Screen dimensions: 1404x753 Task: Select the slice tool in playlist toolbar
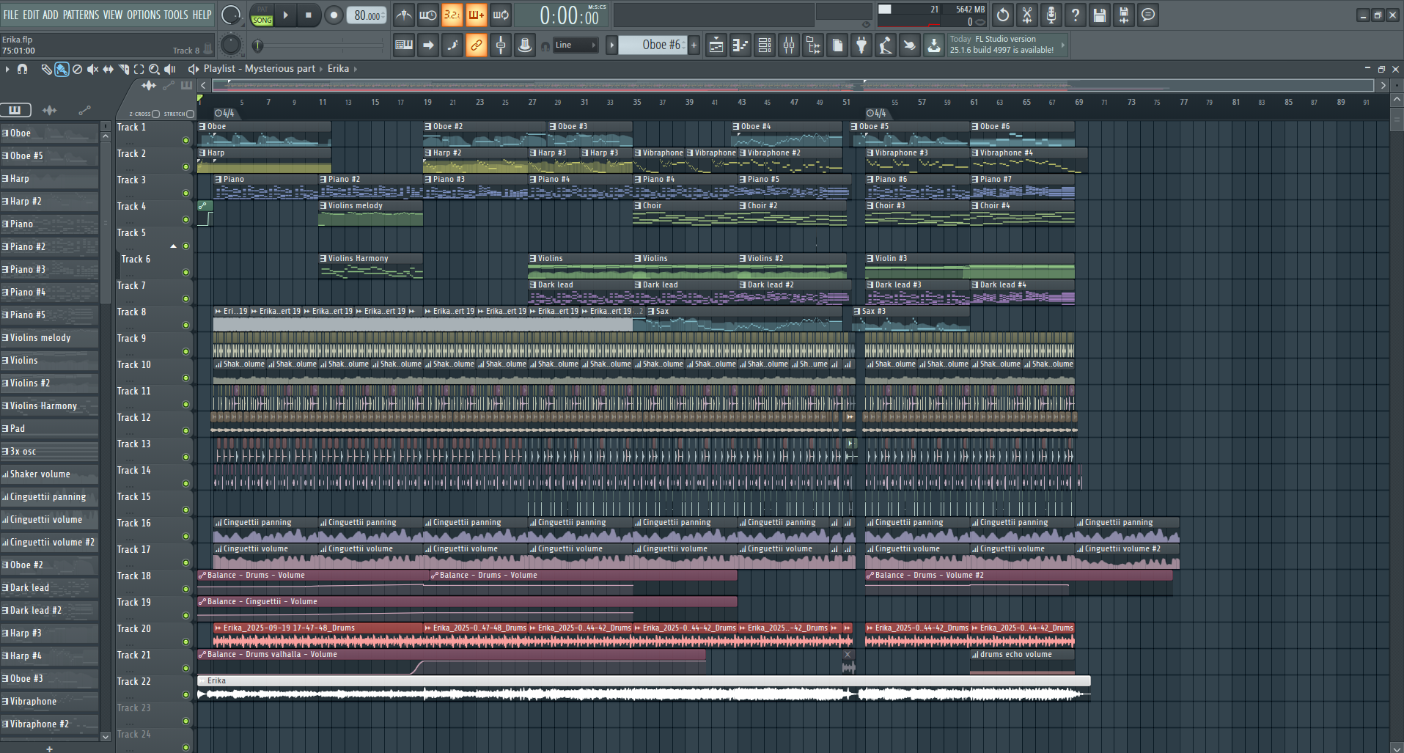[123, 69]
